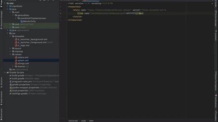Click the resources breadcrumb
This screenshot has height=122, width=218.
73,121
